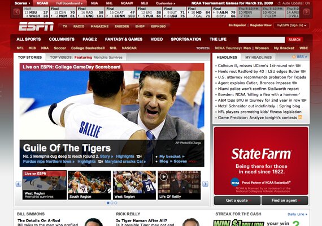322x226 pixels.
Task: Click video icon beside LSU edges Butler
Action: pyautogui.click(x=303, y=72)
